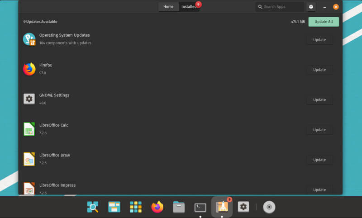Open the search launcher in the dock
The image size is (362, 218).
pyautogui.click(x=93, y=207)
